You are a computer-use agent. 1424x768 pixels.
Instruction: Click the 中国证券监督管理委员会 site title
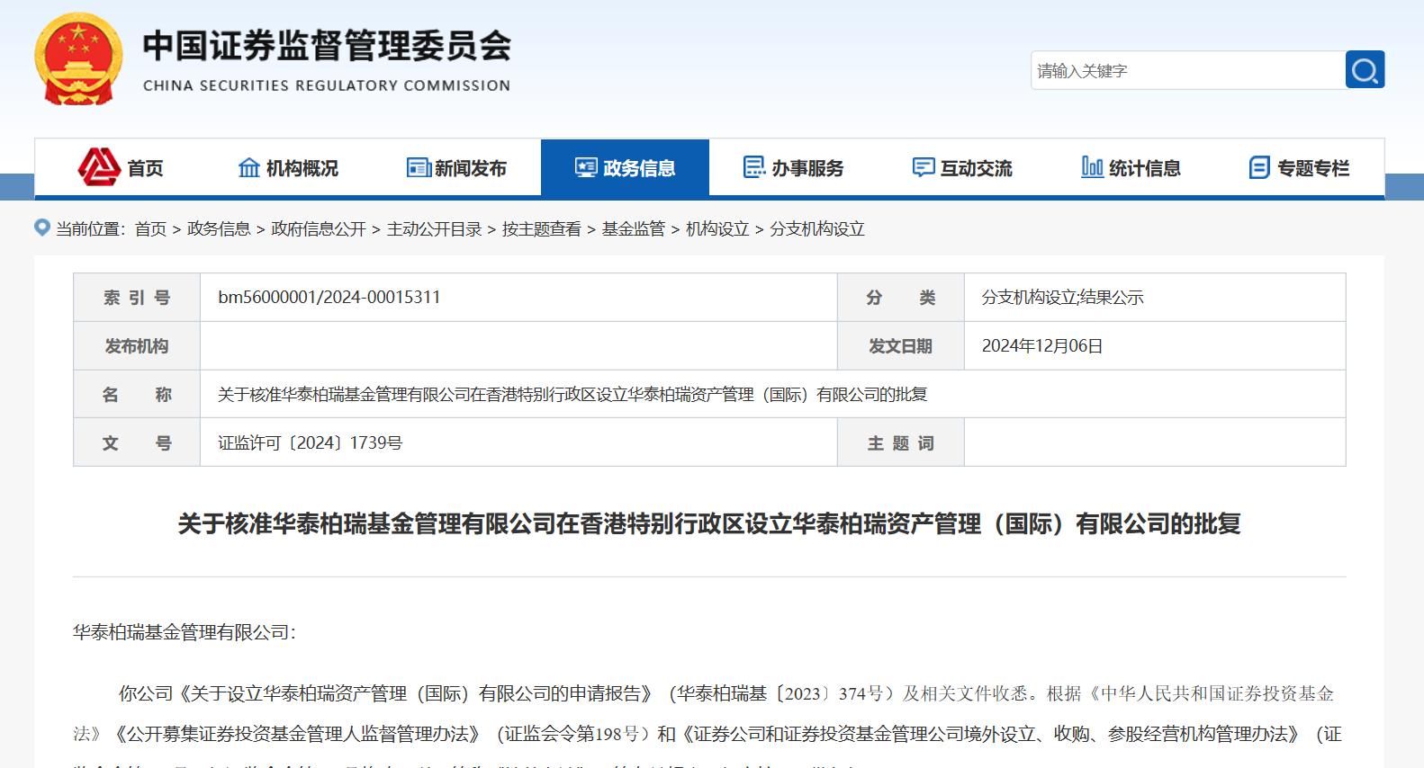pos(327,45)
